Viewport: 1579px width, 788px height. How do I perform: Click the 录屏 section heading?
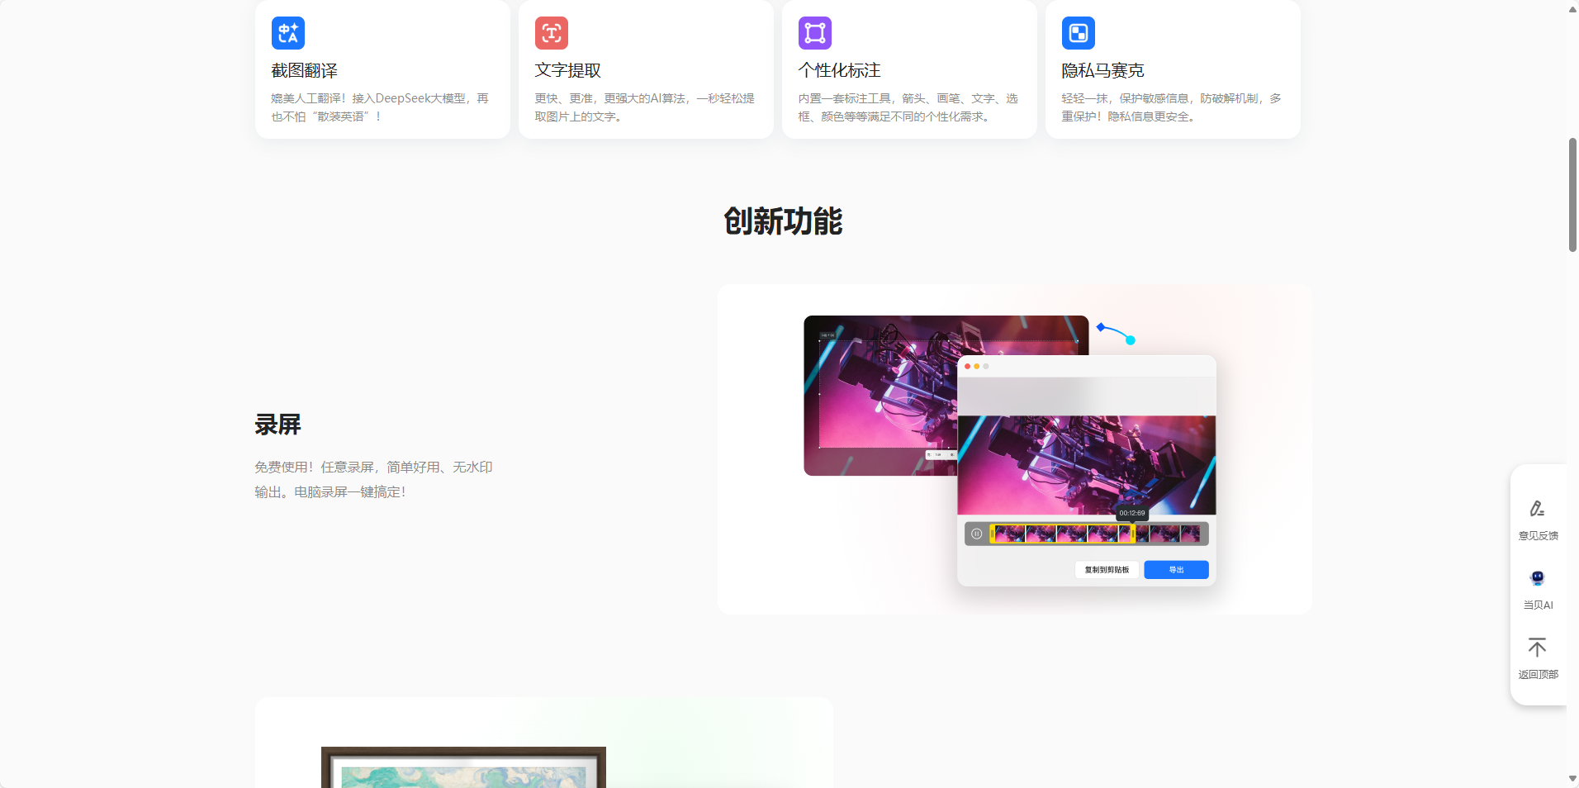pos(277,425)
